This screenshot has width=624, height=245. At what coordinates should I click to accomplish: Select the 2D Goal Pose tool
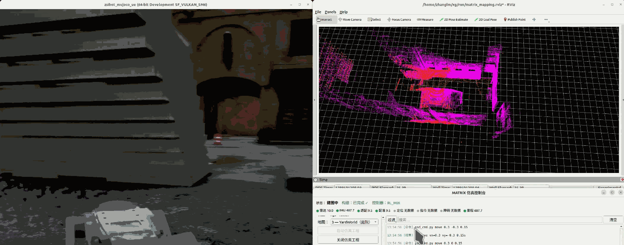tap(485, 19)
